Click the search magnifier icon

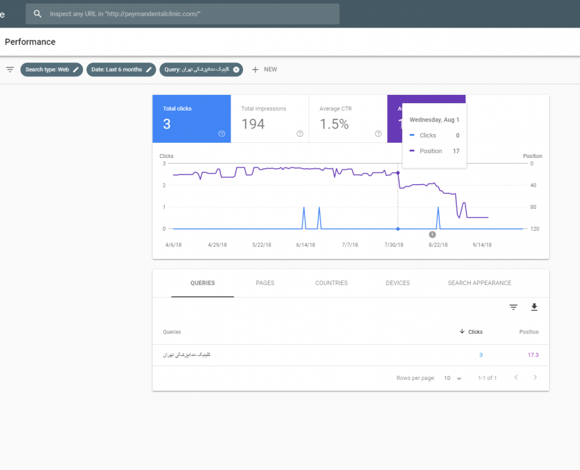pyautogui.click(x=38, y=14)
